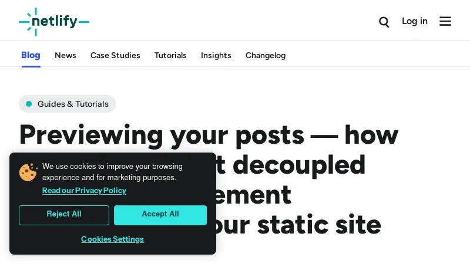Open the search icon in header

click(384, 22)
